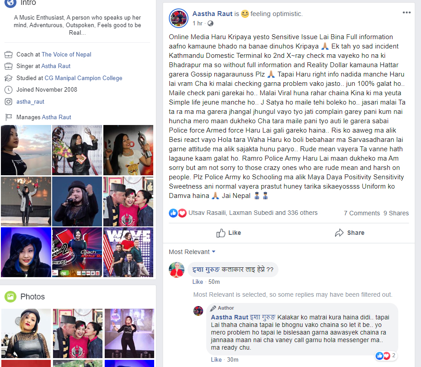Open CG Manipal Campion College link
Viewport: 421px width, 367px height.
pos(83,78)
